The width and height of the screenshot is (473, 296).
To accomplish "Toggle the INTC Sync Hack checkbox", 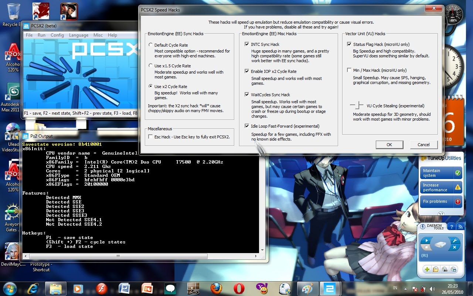I will coord(247,44).
